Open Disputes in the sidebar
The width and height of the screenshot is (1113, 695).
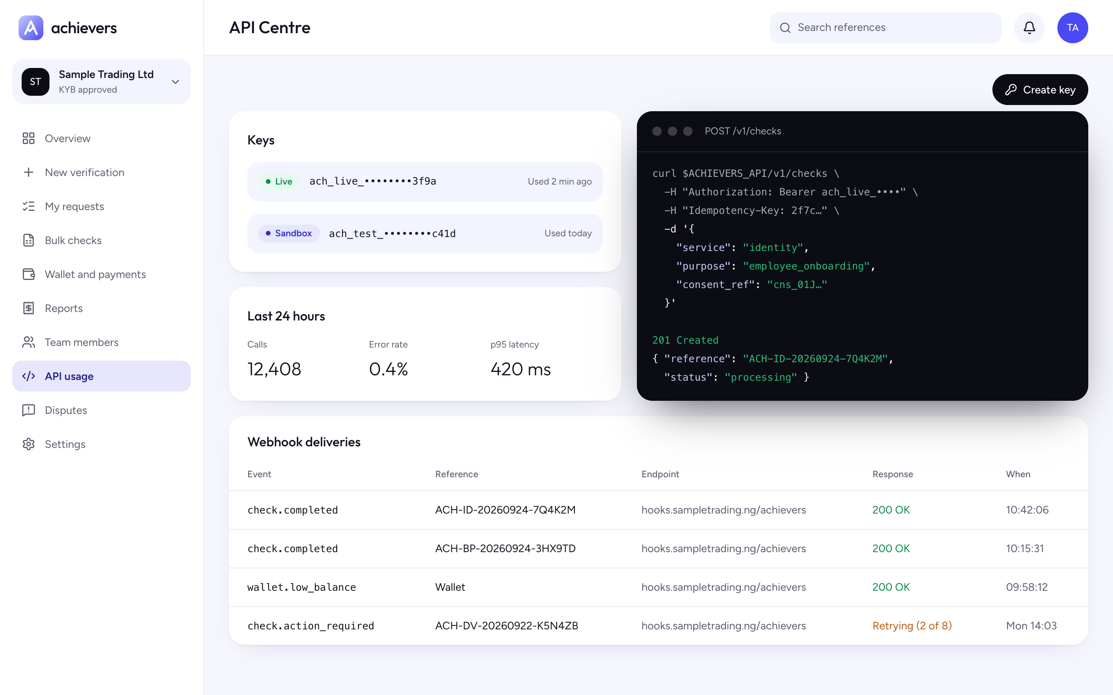tap(102, 410)
